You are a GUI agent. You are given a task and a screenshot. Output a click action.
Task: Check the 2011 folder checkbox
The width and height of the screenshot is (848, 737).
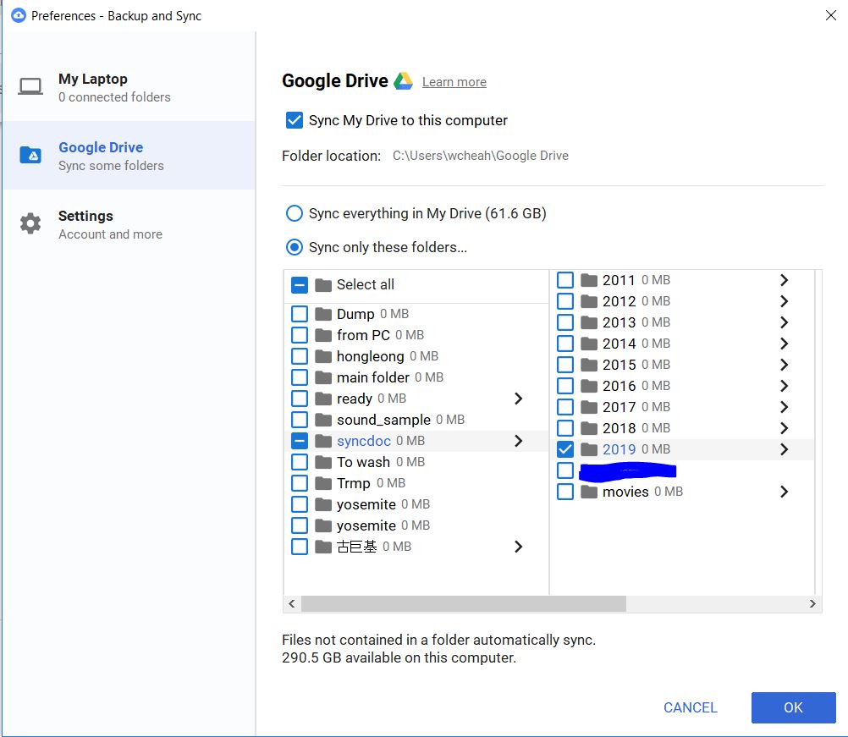tap(565, 280)
